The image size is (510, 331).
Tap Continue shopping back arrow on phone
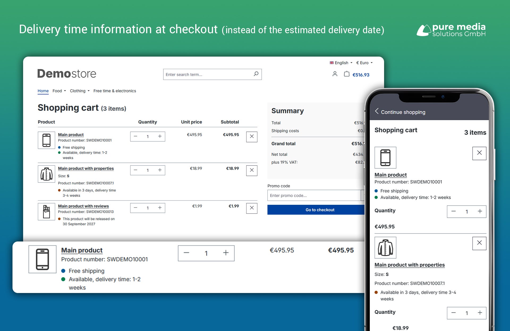(x=377, y=111)
